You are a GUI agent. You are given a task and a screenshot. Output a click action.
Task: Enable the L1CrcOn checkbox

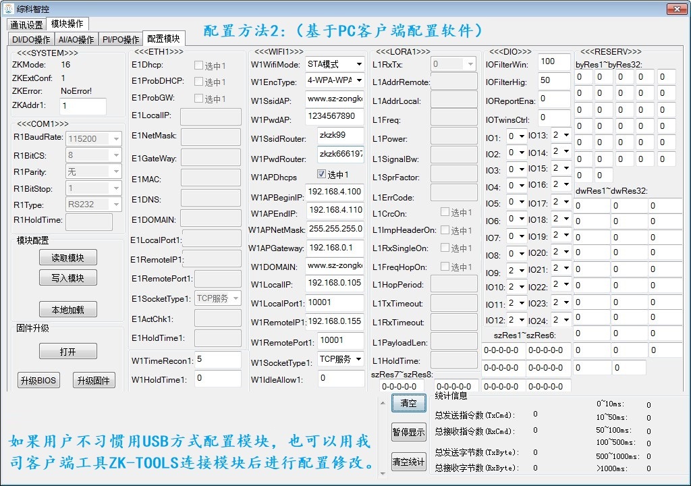445,212
